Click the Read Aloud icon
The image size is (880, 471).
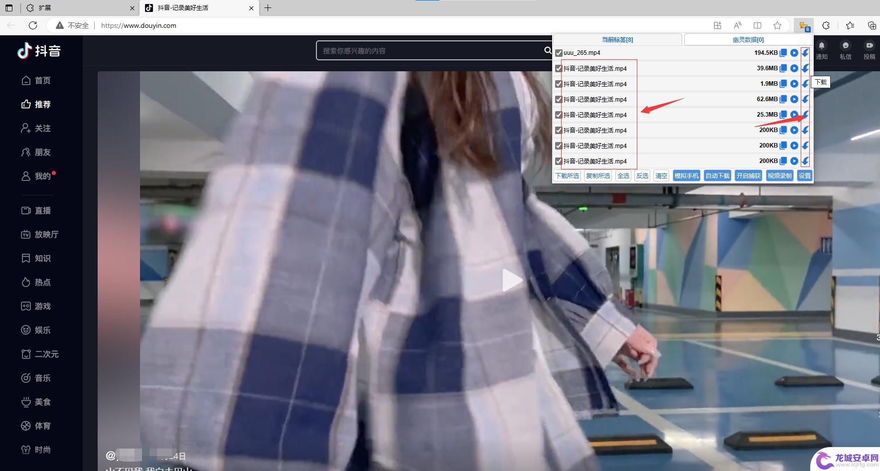[737, 25]
